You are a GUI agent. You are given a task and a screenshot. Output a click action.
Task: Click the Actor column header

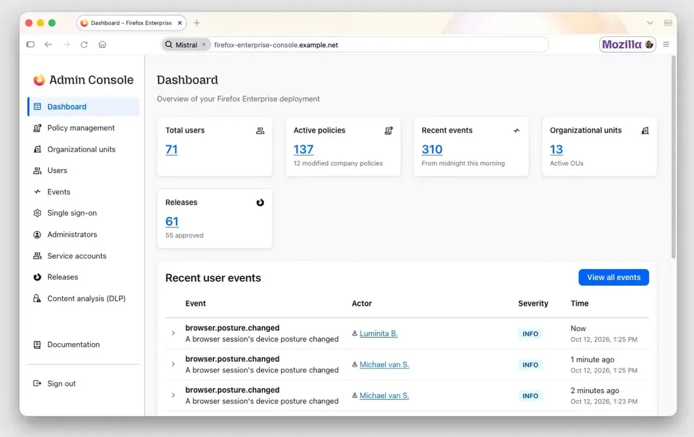362,303
